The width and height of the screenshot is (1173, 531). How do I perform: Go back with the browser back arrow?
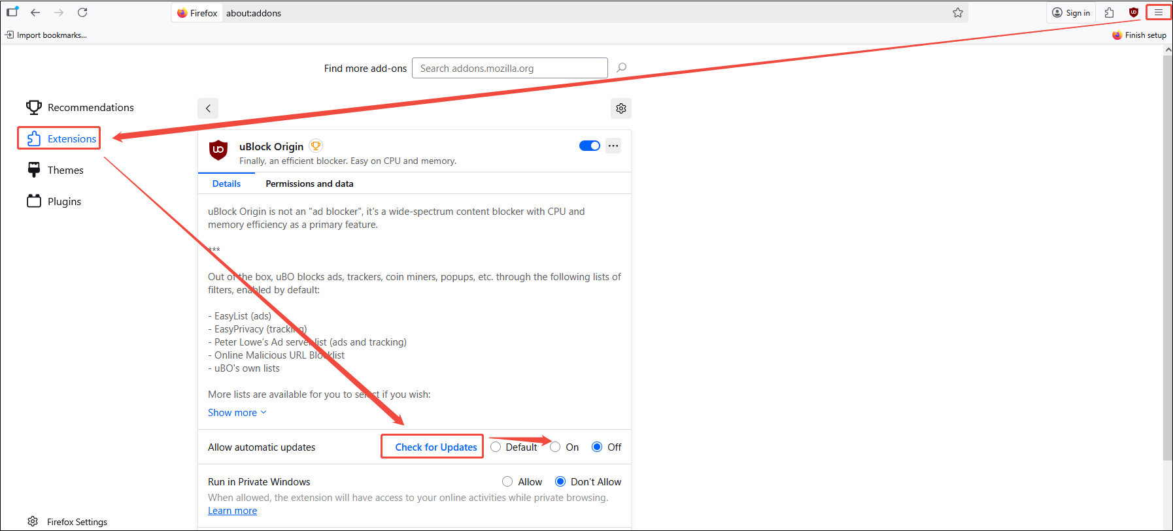coord(35,12)
